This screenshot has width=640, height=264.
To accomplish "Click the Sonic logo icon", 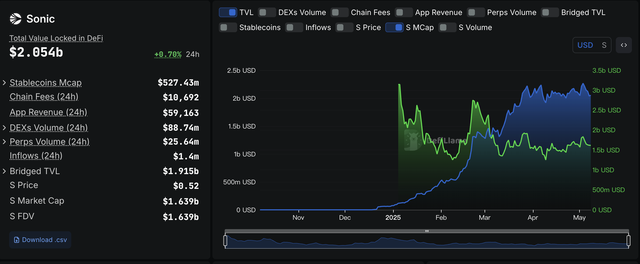I will (x=16, y=19).
